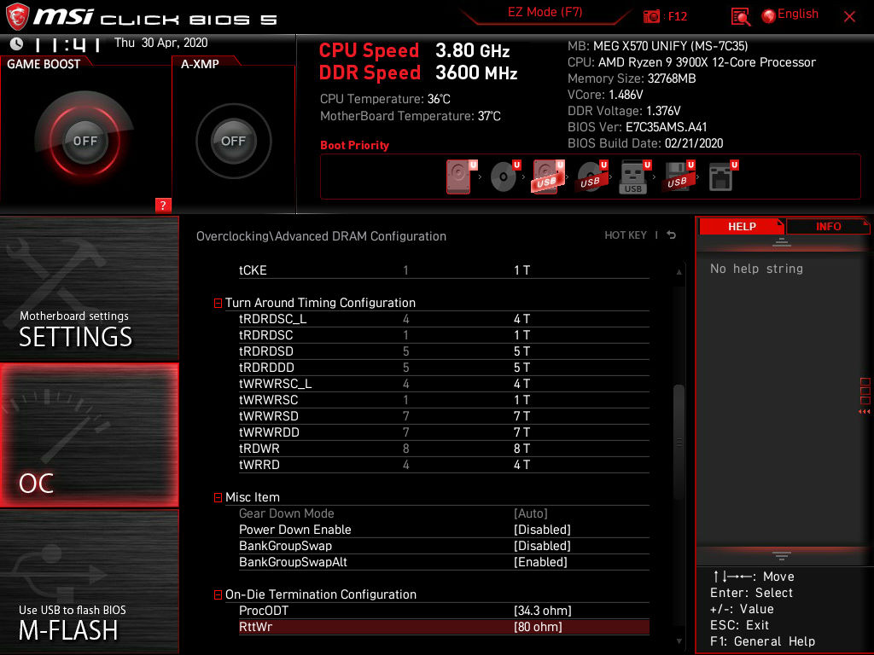Edit the tWRWRDD value 7 T
This screenshot has width=874, height=655.
pos(521,432)
